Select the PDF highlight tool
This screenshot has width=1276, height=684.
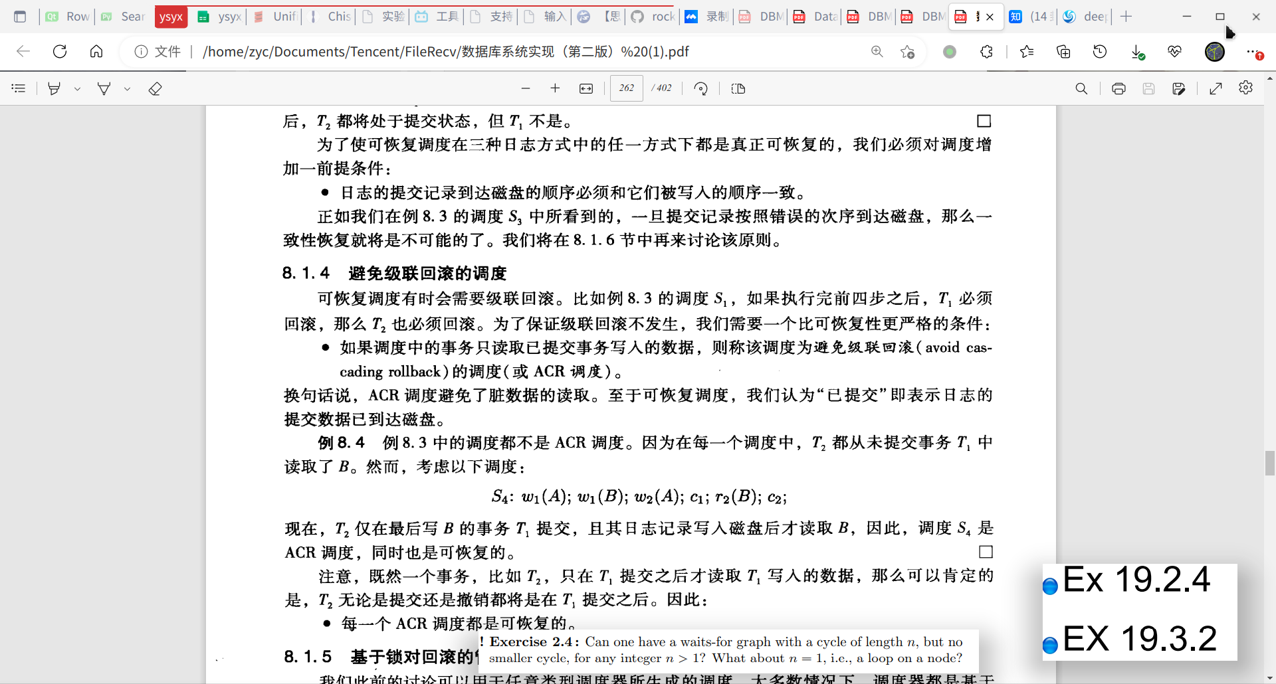point(54,88)
